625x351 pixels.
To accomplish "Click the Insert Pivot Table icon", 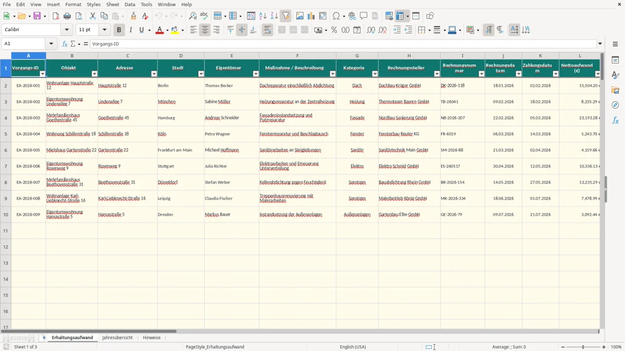I will 323,16.
